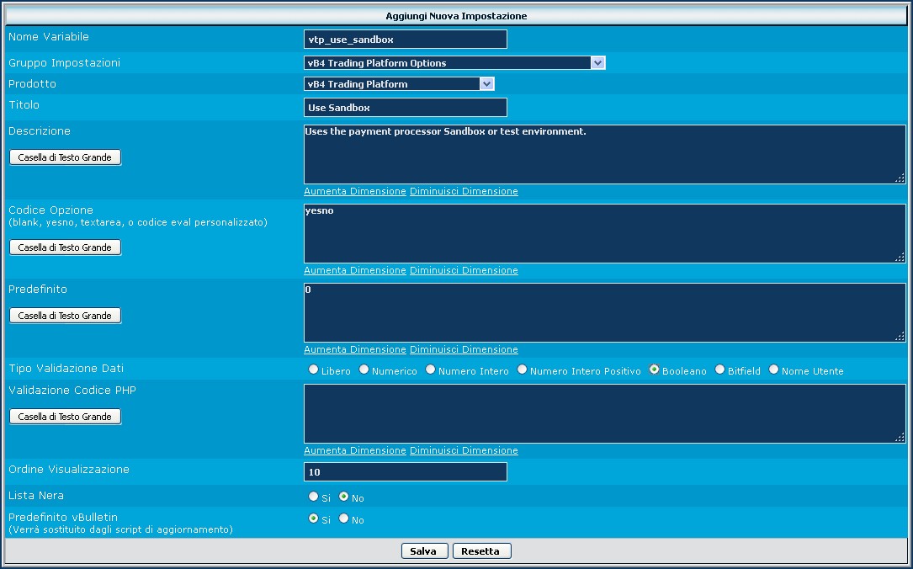Set Predefinito vBulletin to No

343,518
